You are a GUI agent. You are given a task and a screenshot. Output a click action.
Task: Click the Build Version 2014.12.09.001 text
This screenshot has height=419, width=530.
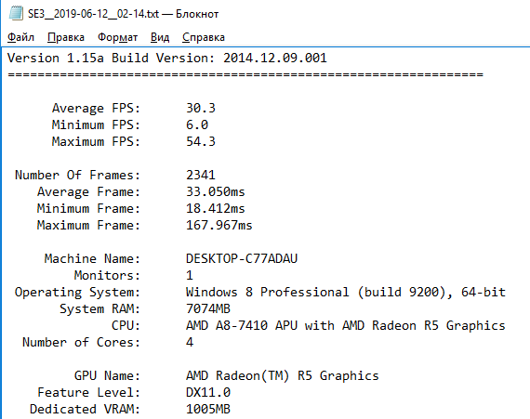coord(219,59)
